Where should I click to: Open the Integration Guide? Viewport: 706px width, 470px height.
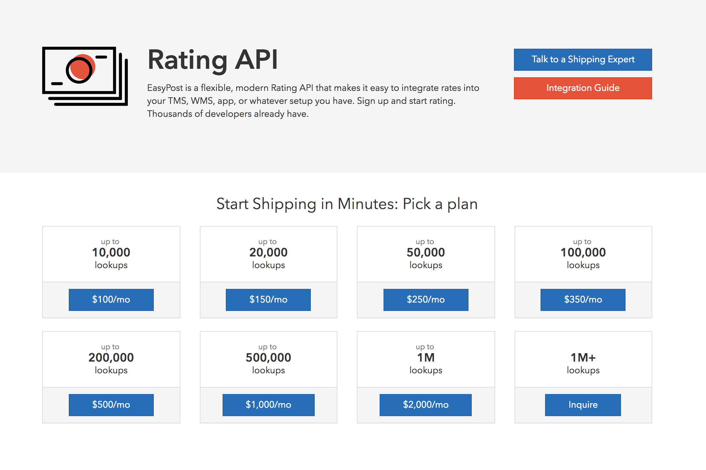[583, 88]
